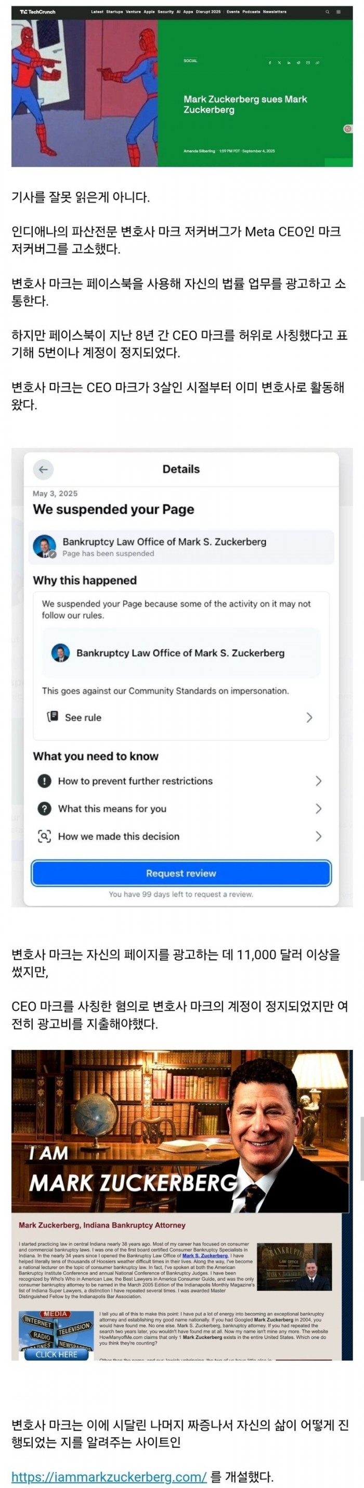Open the Newsletters menu item

tap(275, 11)
